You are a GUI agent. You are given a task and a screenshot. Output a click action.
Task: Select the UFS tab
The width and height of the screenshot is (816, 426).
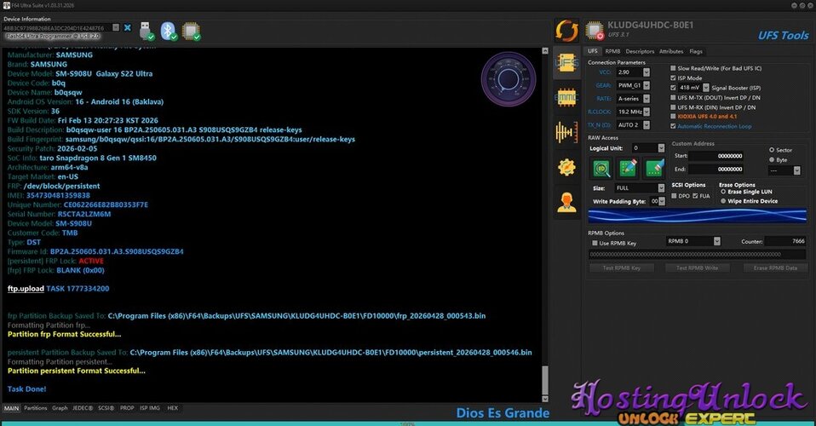click(x=593, y=51)
